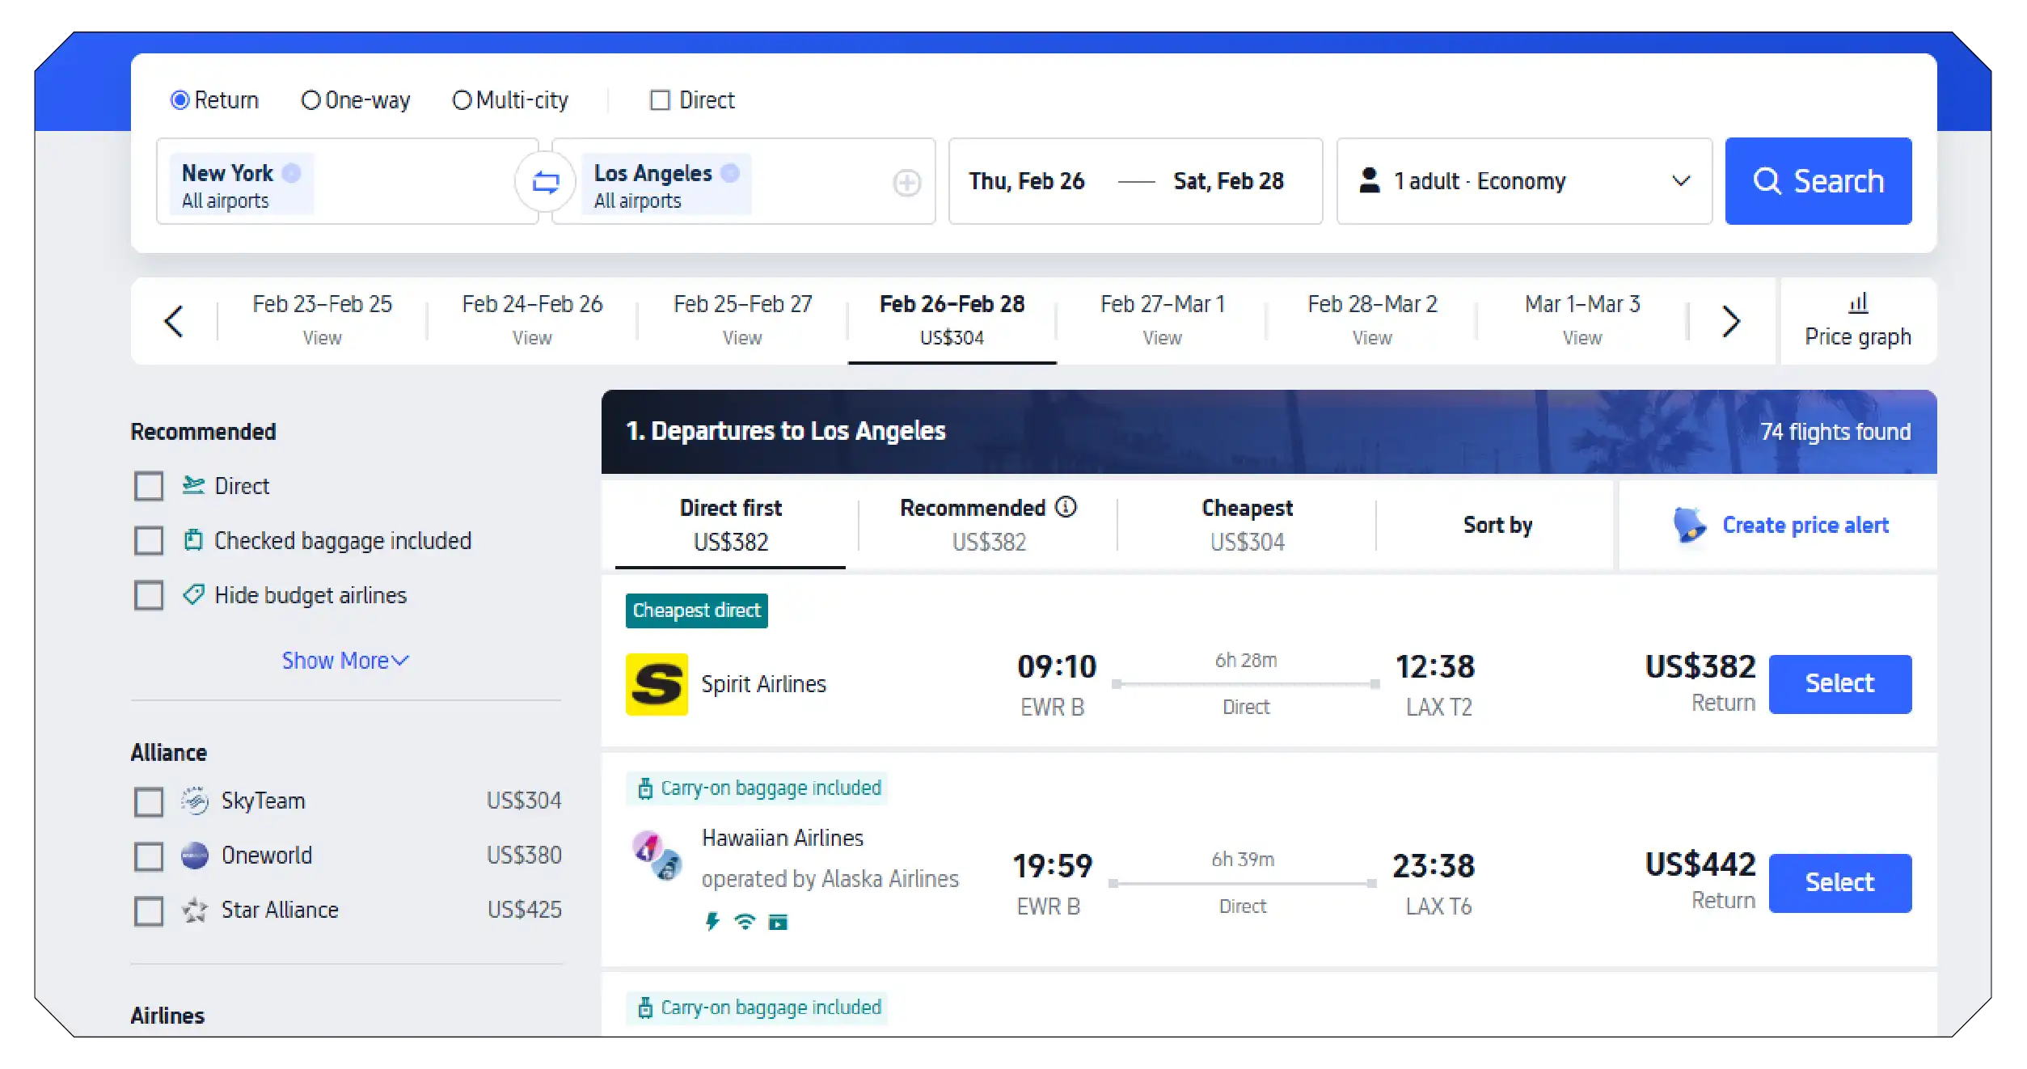
Task: Open the 1 adult Economy passenger dropdown
Action: tap(1523, 180)
